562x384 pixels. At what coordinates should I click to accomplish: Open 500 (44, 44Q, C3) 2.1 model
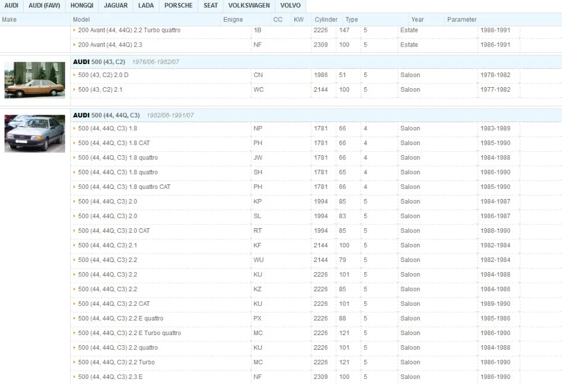click(107, 245)
